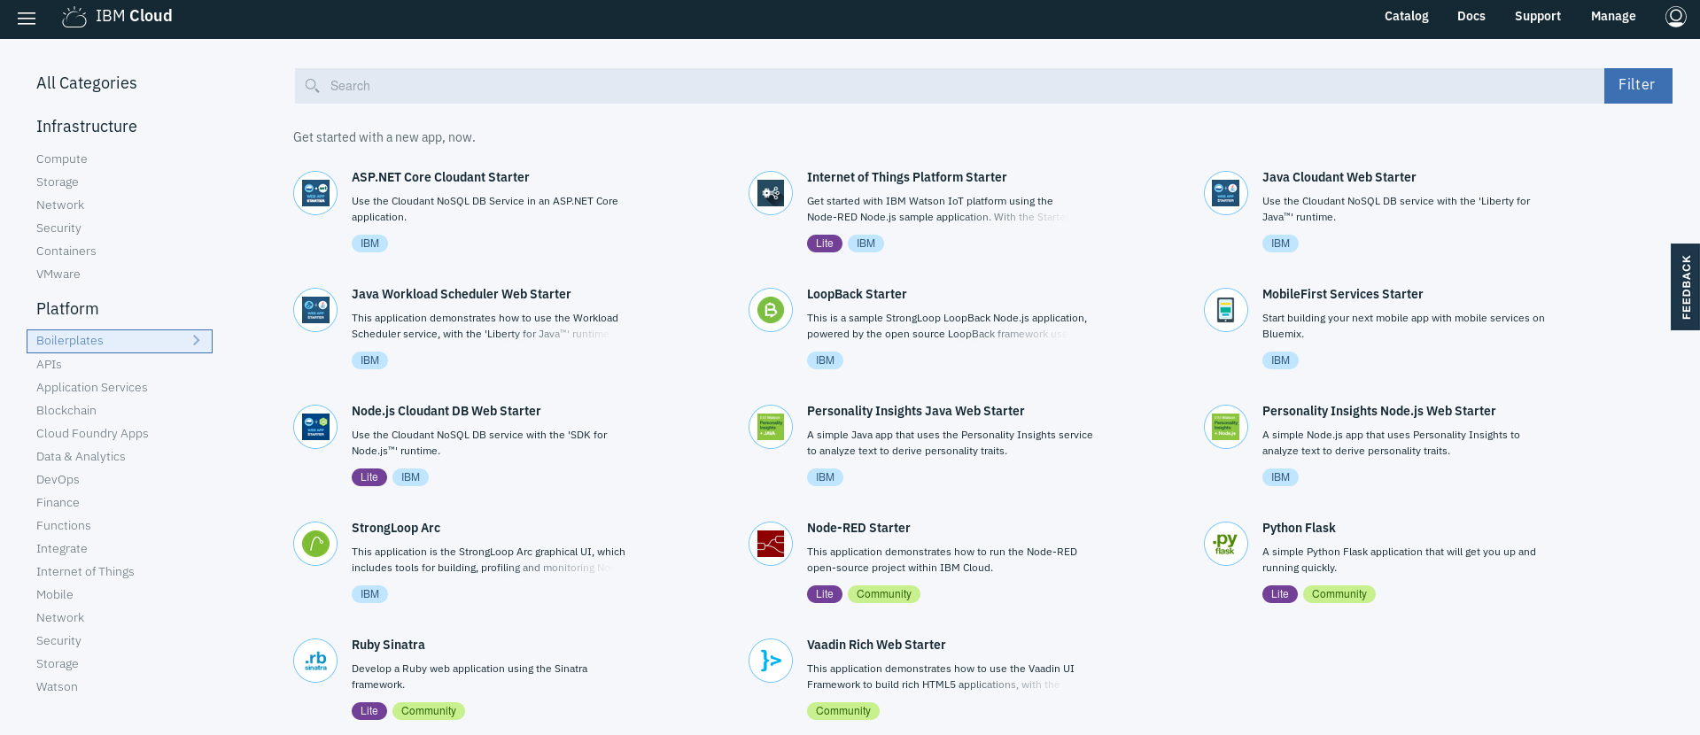The image size is (1700, 735).
Task: Select the Cloud Foundry Apps category
Action: pyautogui.click(x=92, y=434)
